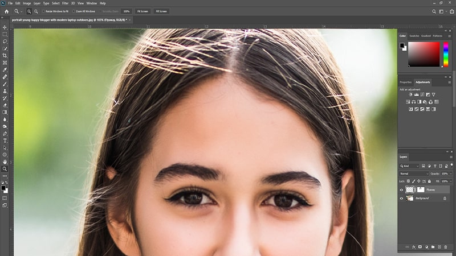Image resolution: width=456 pixels, height=256 pixels.
Task: Open the layer blend mode Normal dropdown
Action: pyautogui.click(x=414, y=174)
